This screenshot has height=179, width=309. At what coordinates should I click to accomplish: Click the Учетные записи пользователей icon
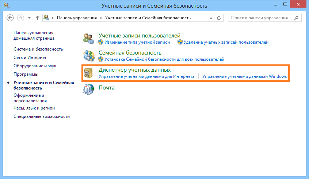[x=89, y=38]
